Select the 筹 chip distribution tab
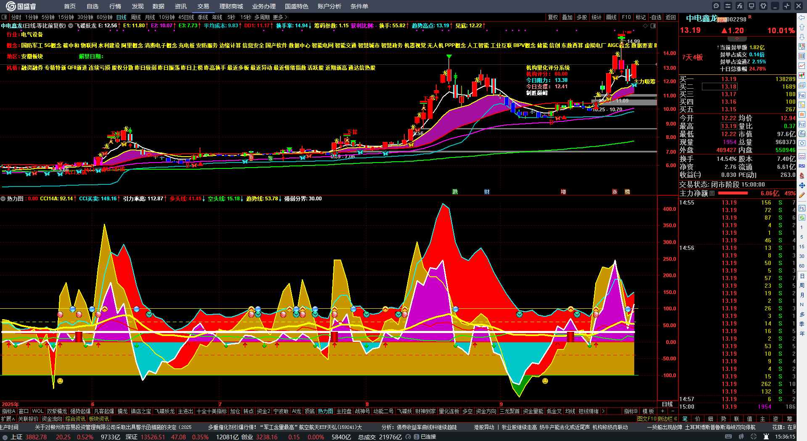The image size is (807, 441). click(x=789, y=419)
